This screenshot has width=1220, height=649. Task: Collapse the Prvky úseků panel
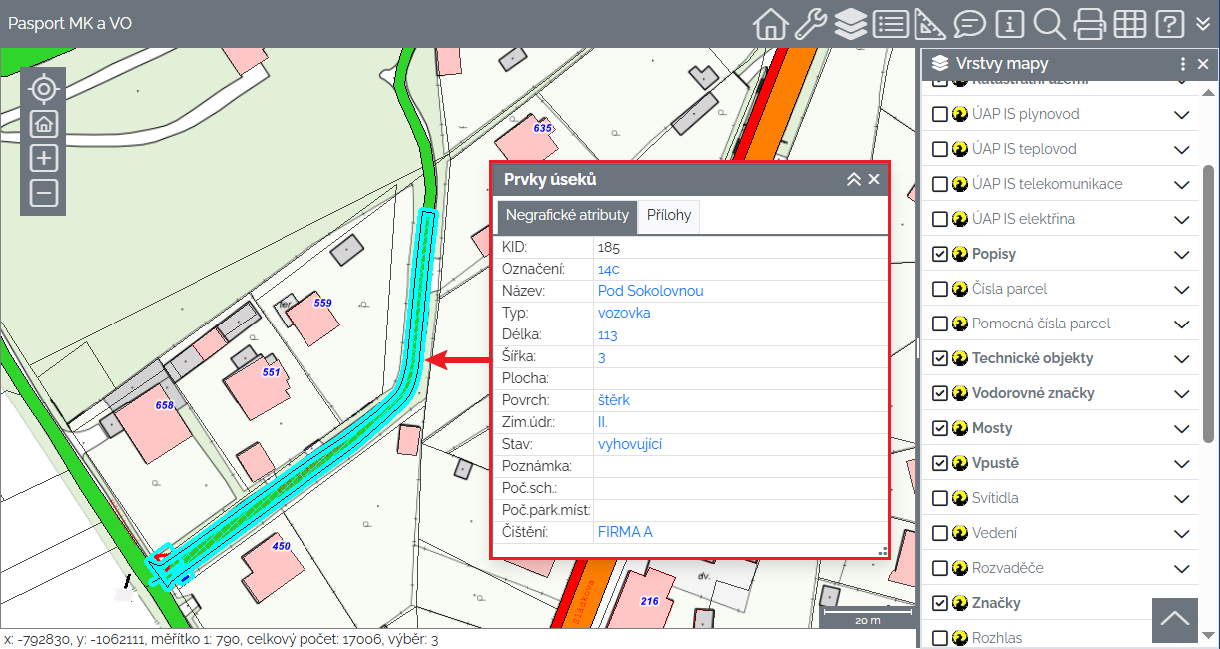[x=854, y=179]
